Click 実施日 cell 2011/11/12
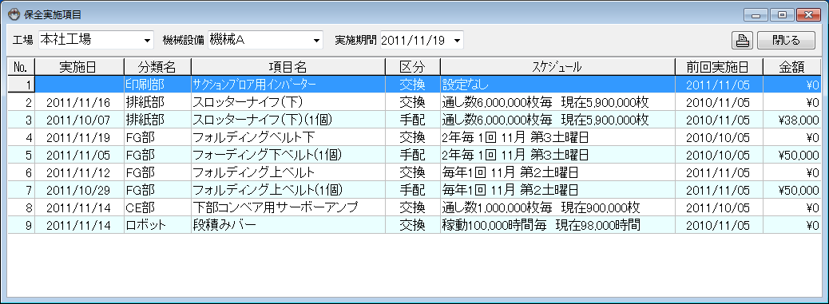The height and width of the screenshot is (304, 829). pos(79,172)
